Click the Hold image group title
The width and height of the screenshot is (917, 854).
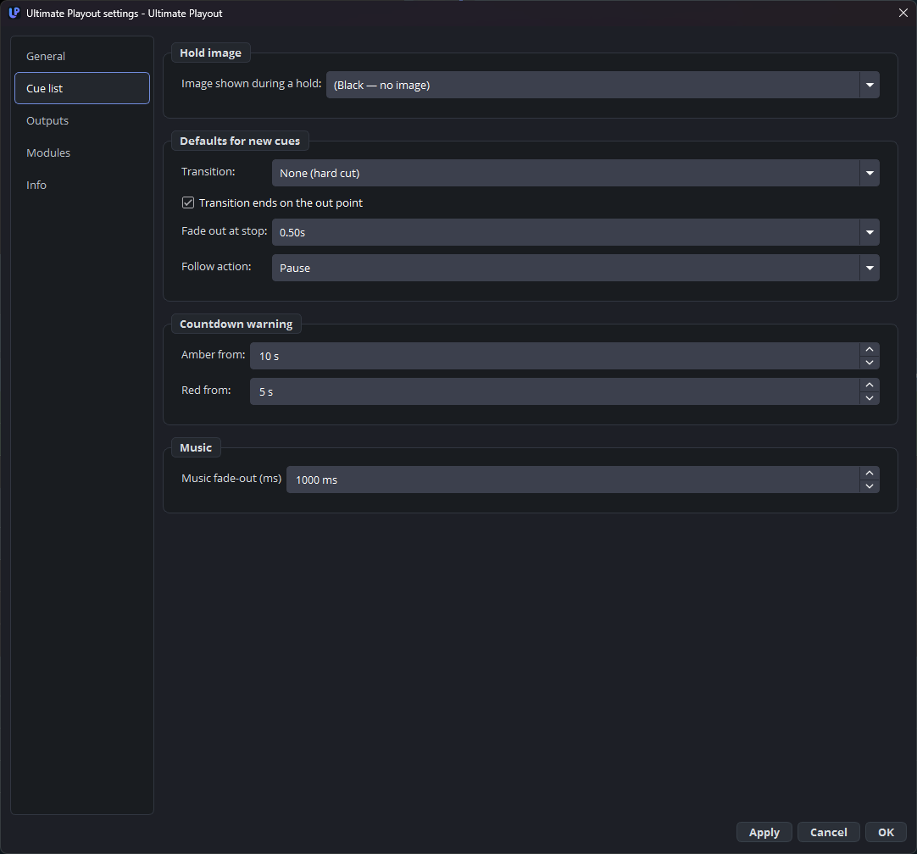[210, 53]
